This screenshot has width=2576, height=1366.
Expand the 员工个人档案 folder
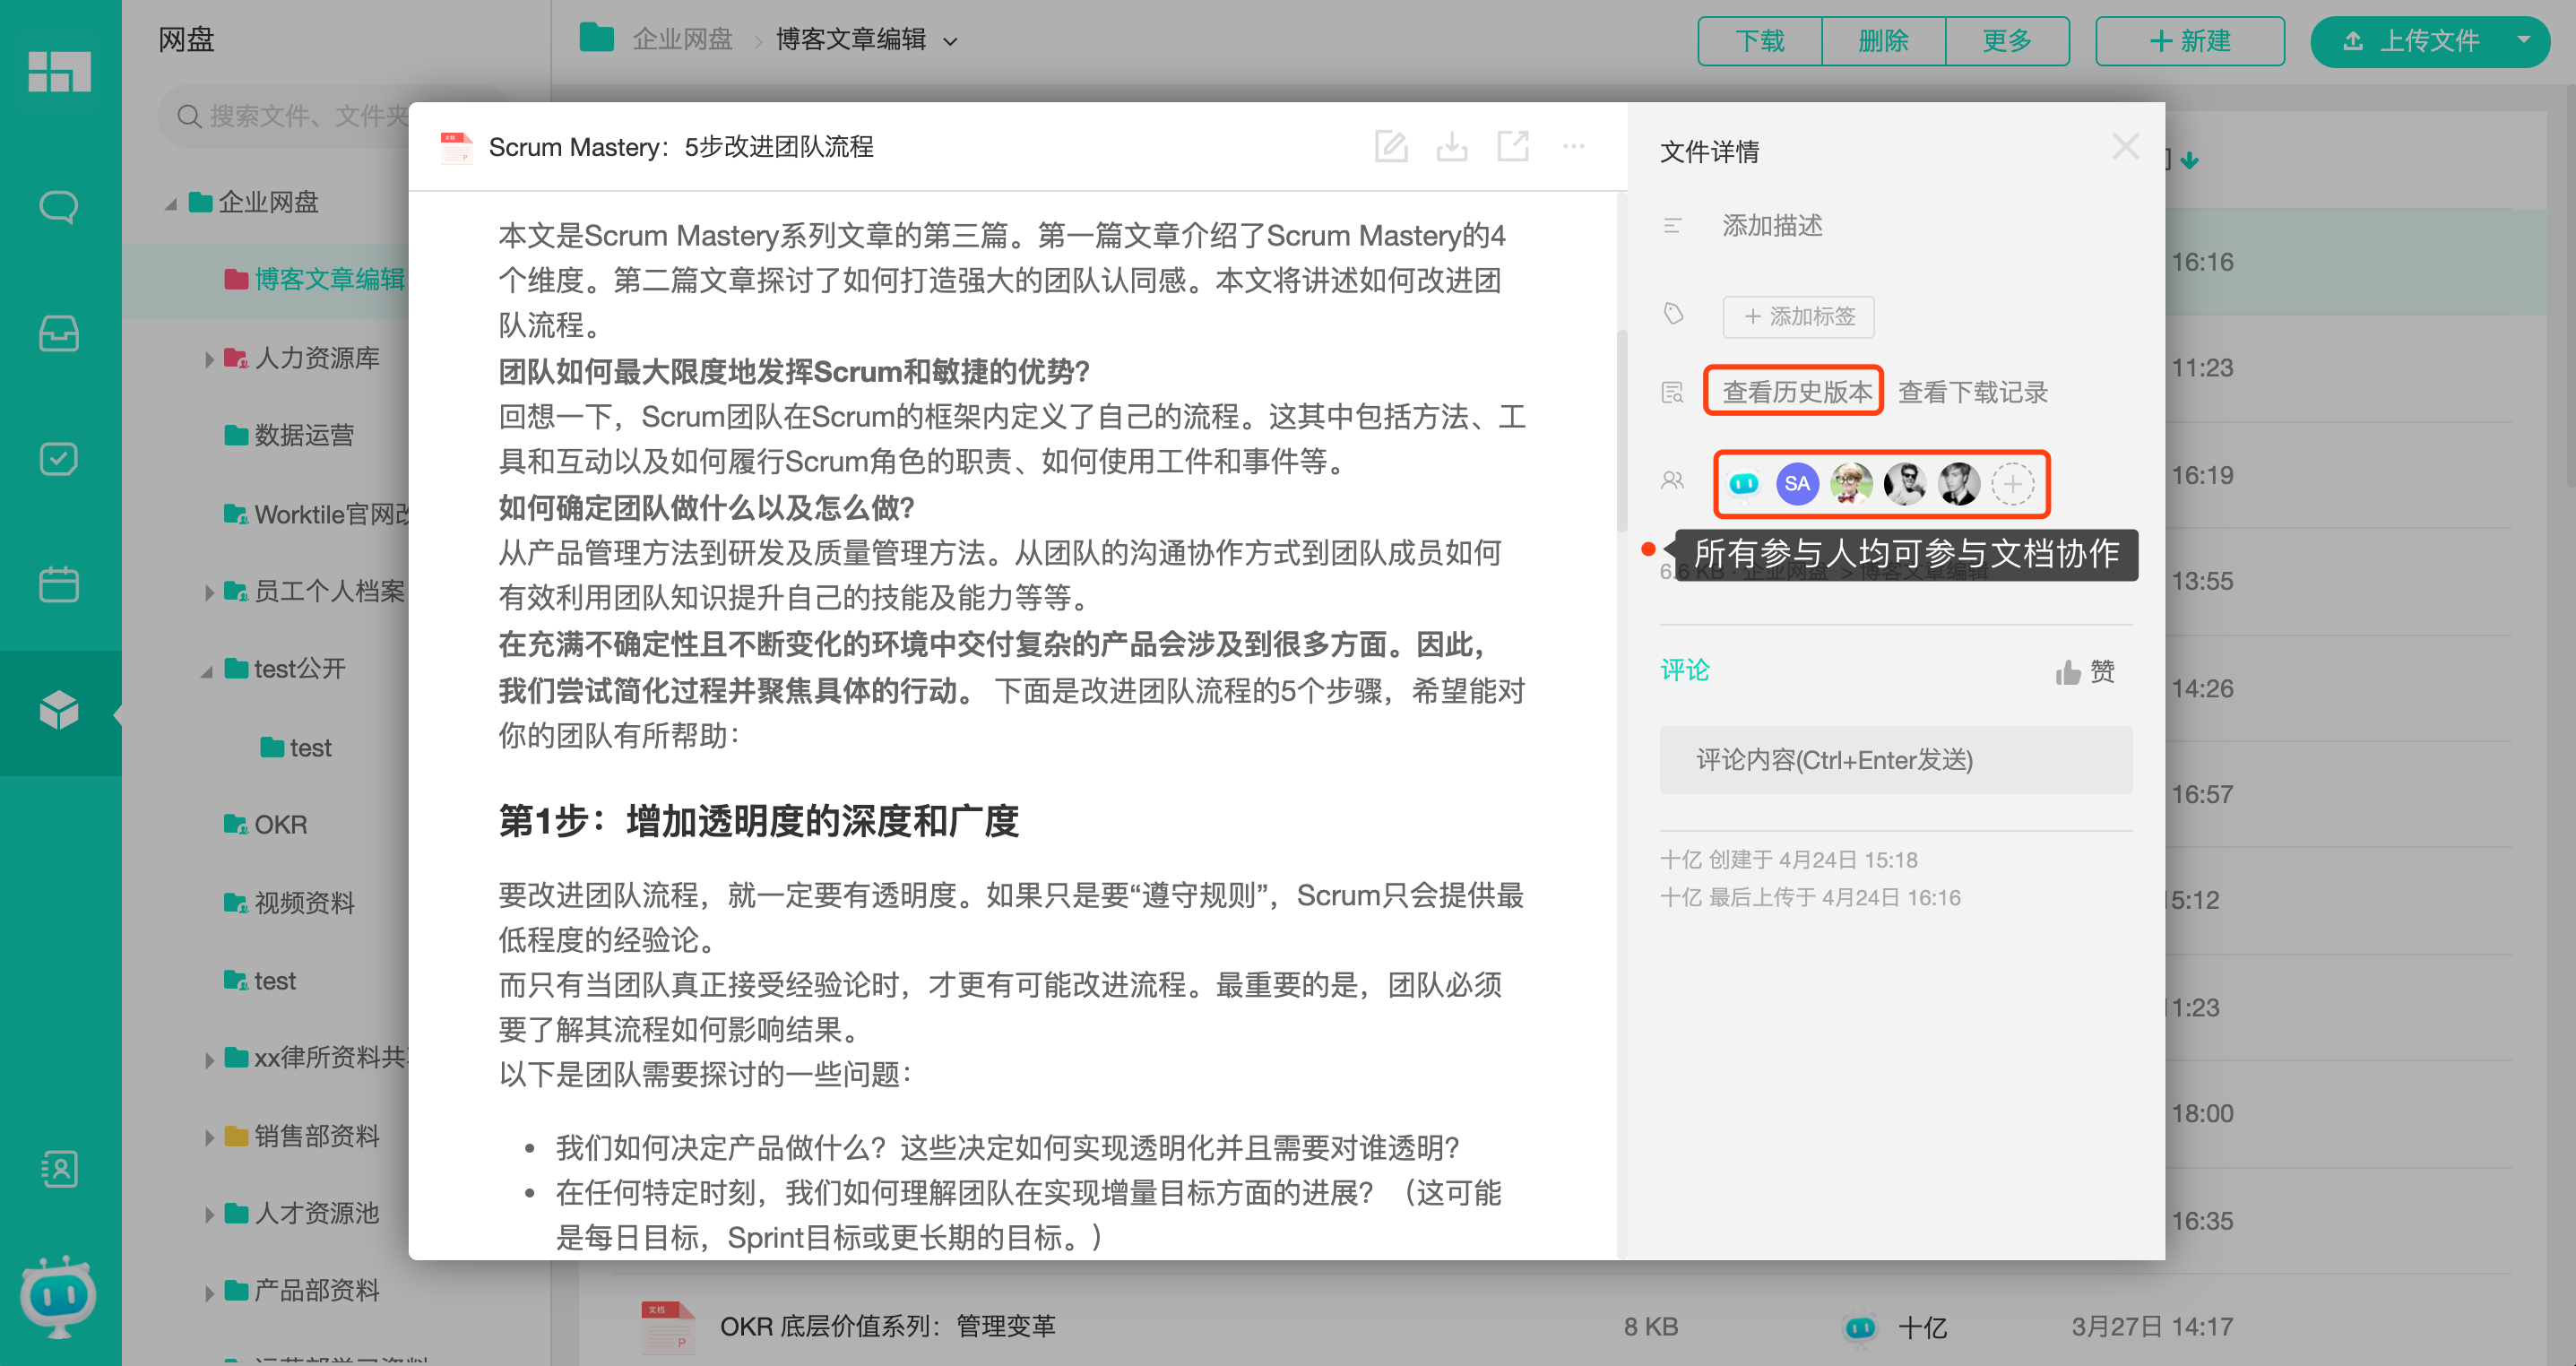(x=209, y=592)
